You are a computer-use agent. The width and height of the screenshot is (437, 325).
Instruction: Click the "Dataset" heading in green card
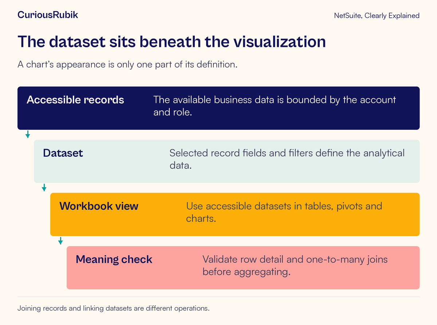[x=63, y=153]
